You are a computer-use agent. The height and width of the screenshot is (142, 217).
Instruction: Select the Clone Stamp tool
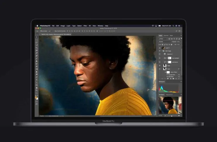tap(37, 61)
